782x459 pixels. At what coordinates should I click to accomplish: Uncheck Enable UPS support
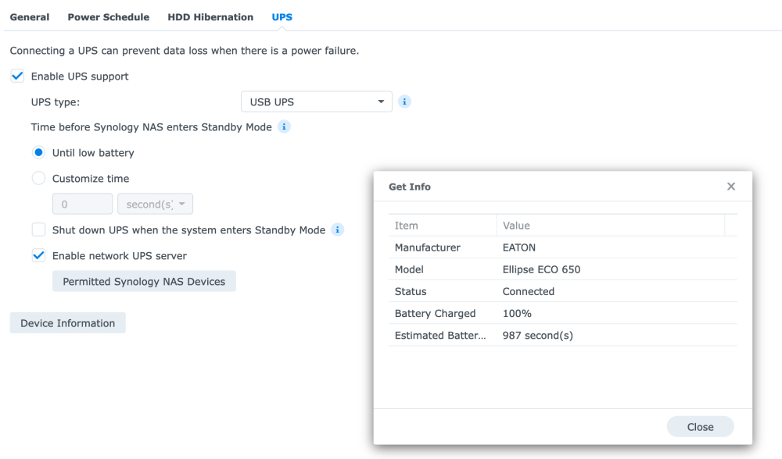pyautogui.click(x=17, y=76)
